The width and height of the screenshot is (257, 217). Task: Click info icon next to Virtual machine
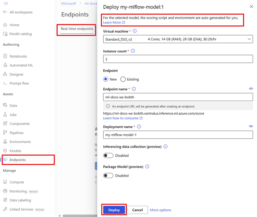tap(134, 31)
